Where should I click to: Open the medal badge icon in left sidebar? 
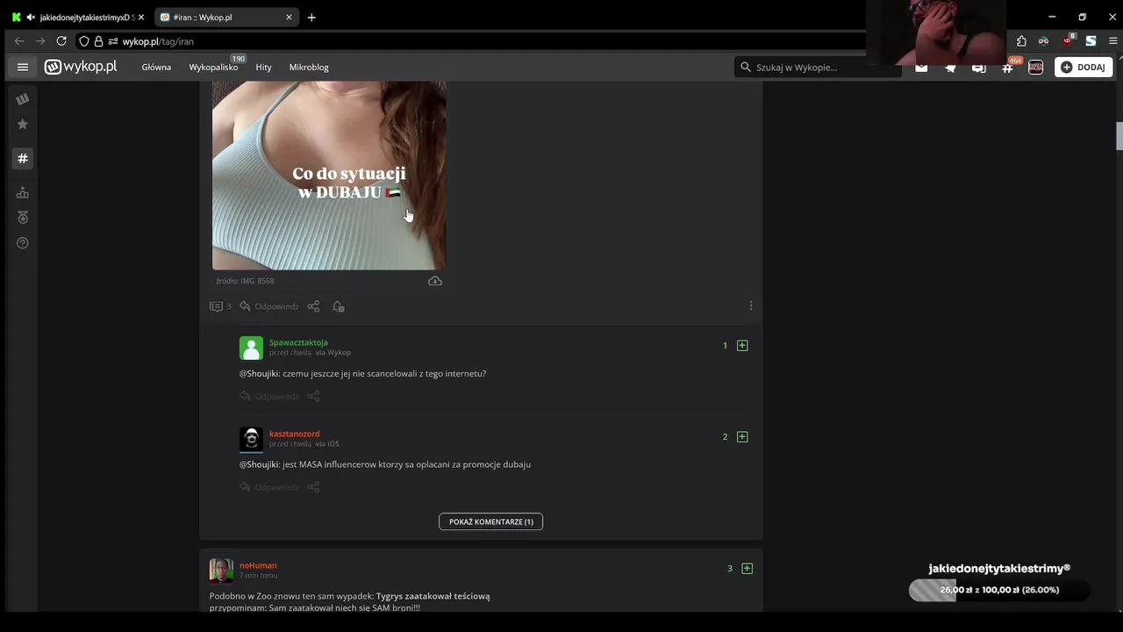tap(23, 218)
